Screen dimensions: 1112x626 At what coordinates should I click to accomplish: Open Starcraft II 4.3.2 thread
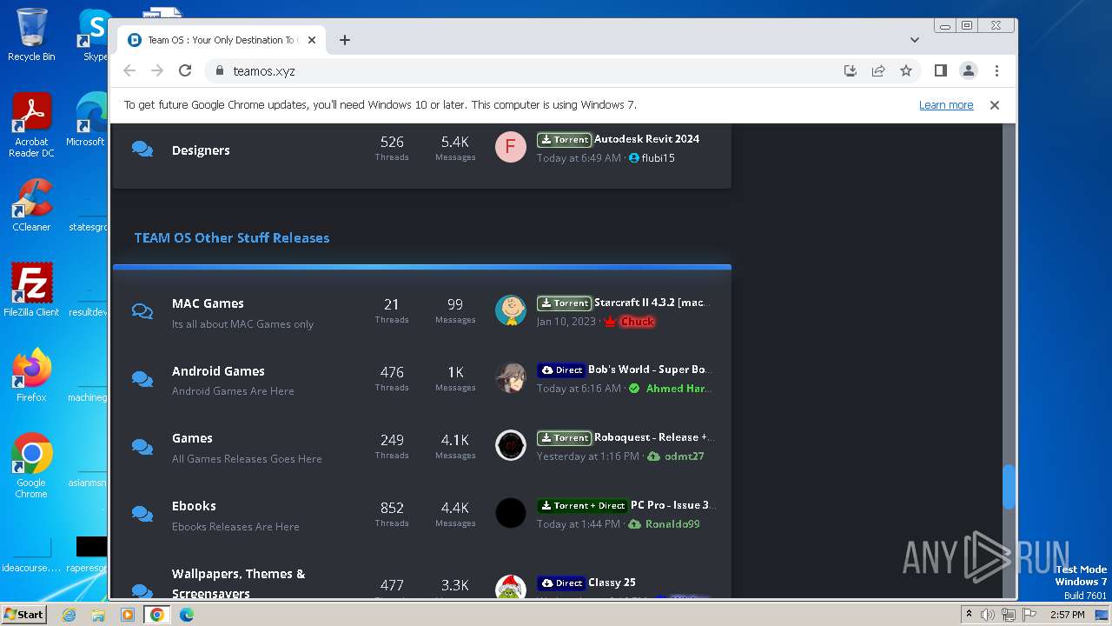(x=652, y=303)
